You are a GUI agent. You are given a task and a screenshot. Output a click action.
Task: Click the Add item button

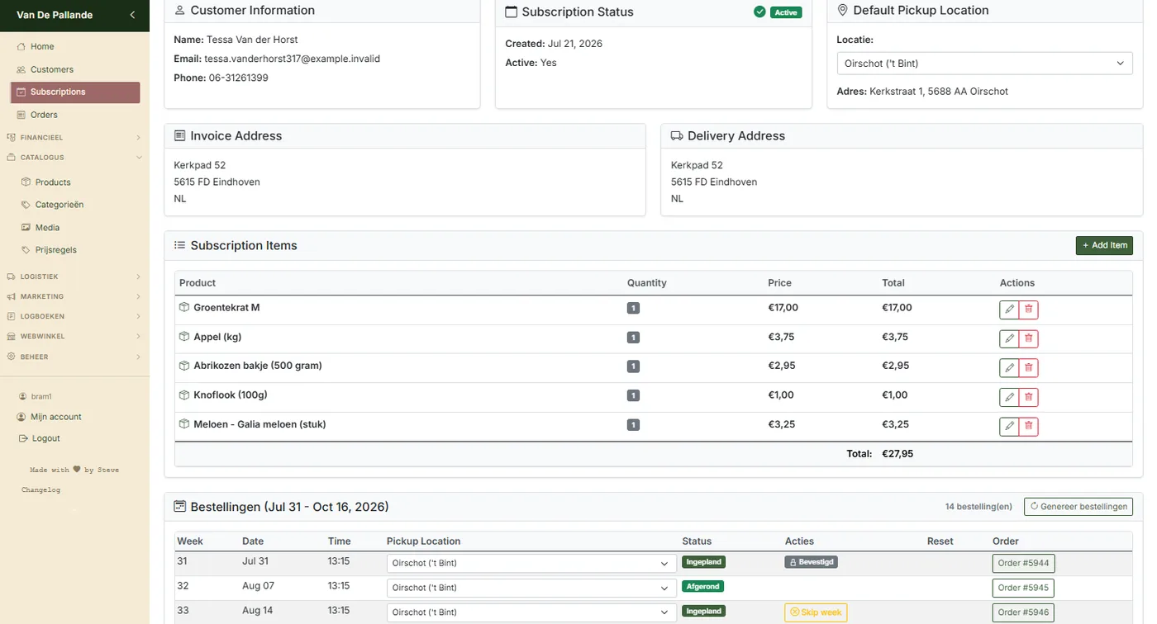(1104, 245)
